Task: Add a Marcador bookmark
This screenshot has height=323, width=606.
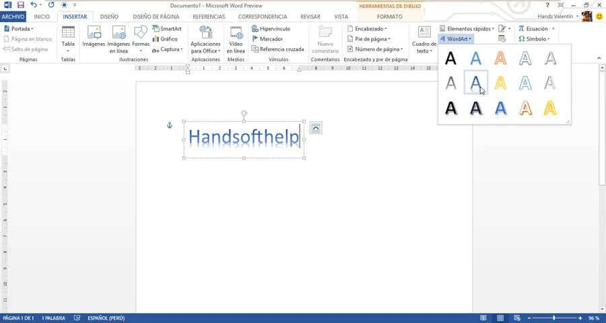Action: pos(267,39)
